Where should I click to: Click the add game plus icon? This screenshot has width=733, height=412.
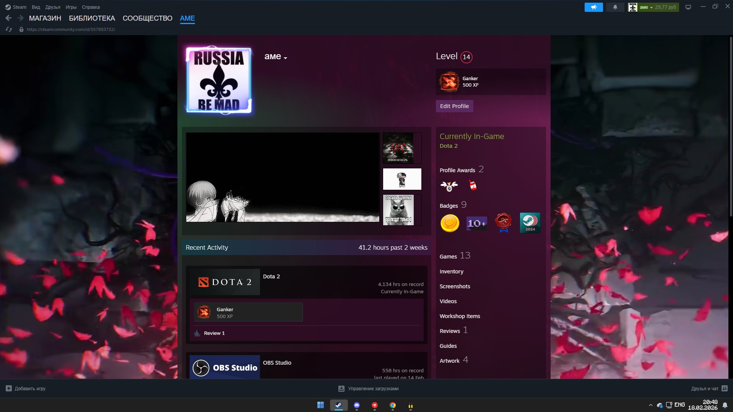[9, 388]
